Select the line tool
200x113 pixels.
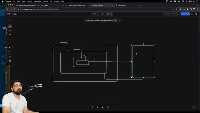10,43
